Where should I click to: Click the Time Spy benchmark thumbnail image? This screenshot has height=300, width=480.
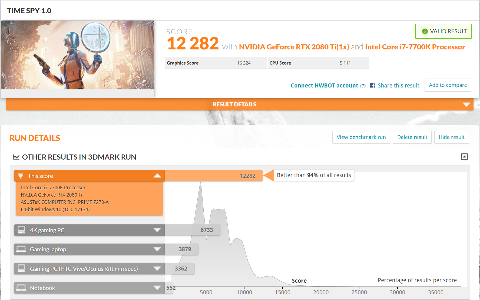[78, 55]
